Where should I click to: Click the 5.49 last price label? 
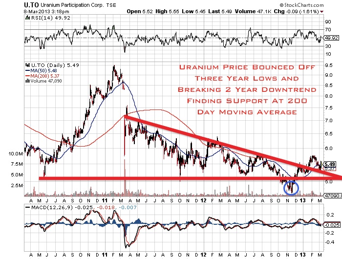(x=330, y=164)
